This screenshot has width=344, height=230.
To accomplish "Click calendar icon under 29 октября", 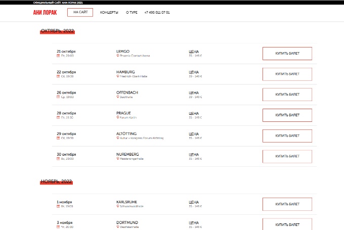I will pyautogui.click(x=58, y=138).
